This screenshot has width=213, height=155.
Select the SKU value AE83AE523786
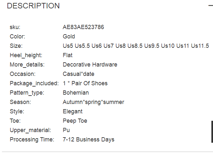tap(83, 27)
